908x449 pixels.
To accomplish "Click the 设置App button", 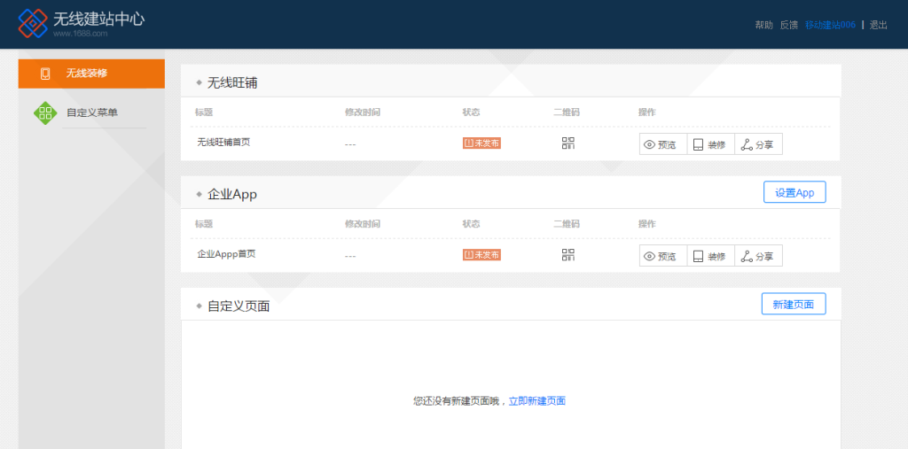I will [x=794, y=192].
